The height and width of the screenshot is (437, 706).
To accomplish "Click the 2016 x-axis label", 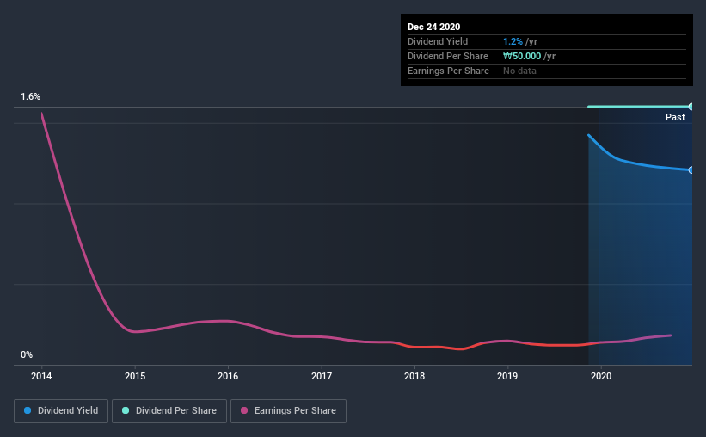I will [x=228, y=376].
